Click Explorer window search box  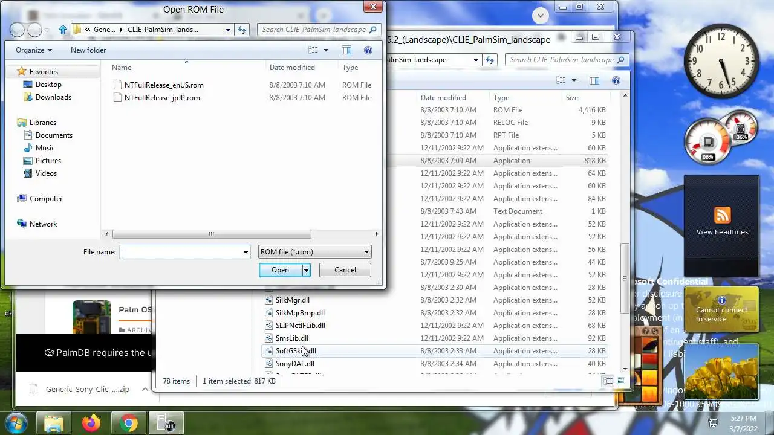(x=567, y=60)
